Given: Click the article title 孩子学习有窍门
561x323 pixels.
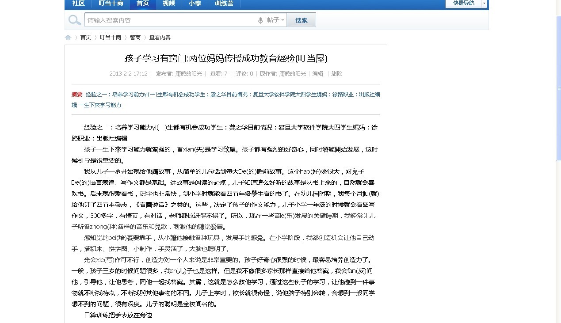Looking at the screenshot, I should pos(226,58).
